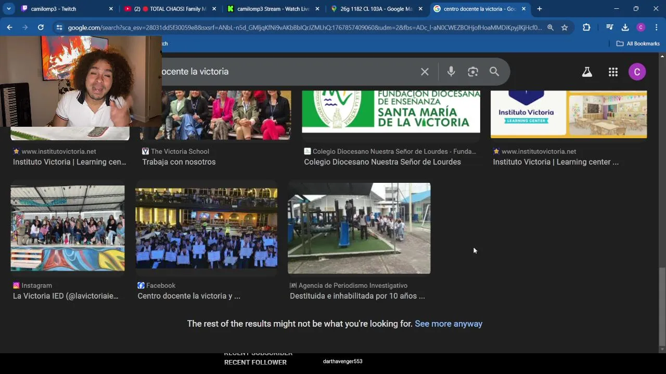
Task: Open The Victoria School staff photo thumbnail
Action: pos(226,115)
